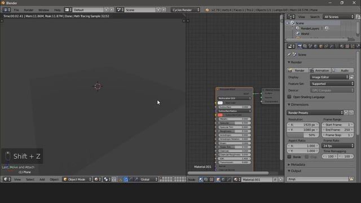
Task: Click the Audio button
Action: (x=342, y=70)
